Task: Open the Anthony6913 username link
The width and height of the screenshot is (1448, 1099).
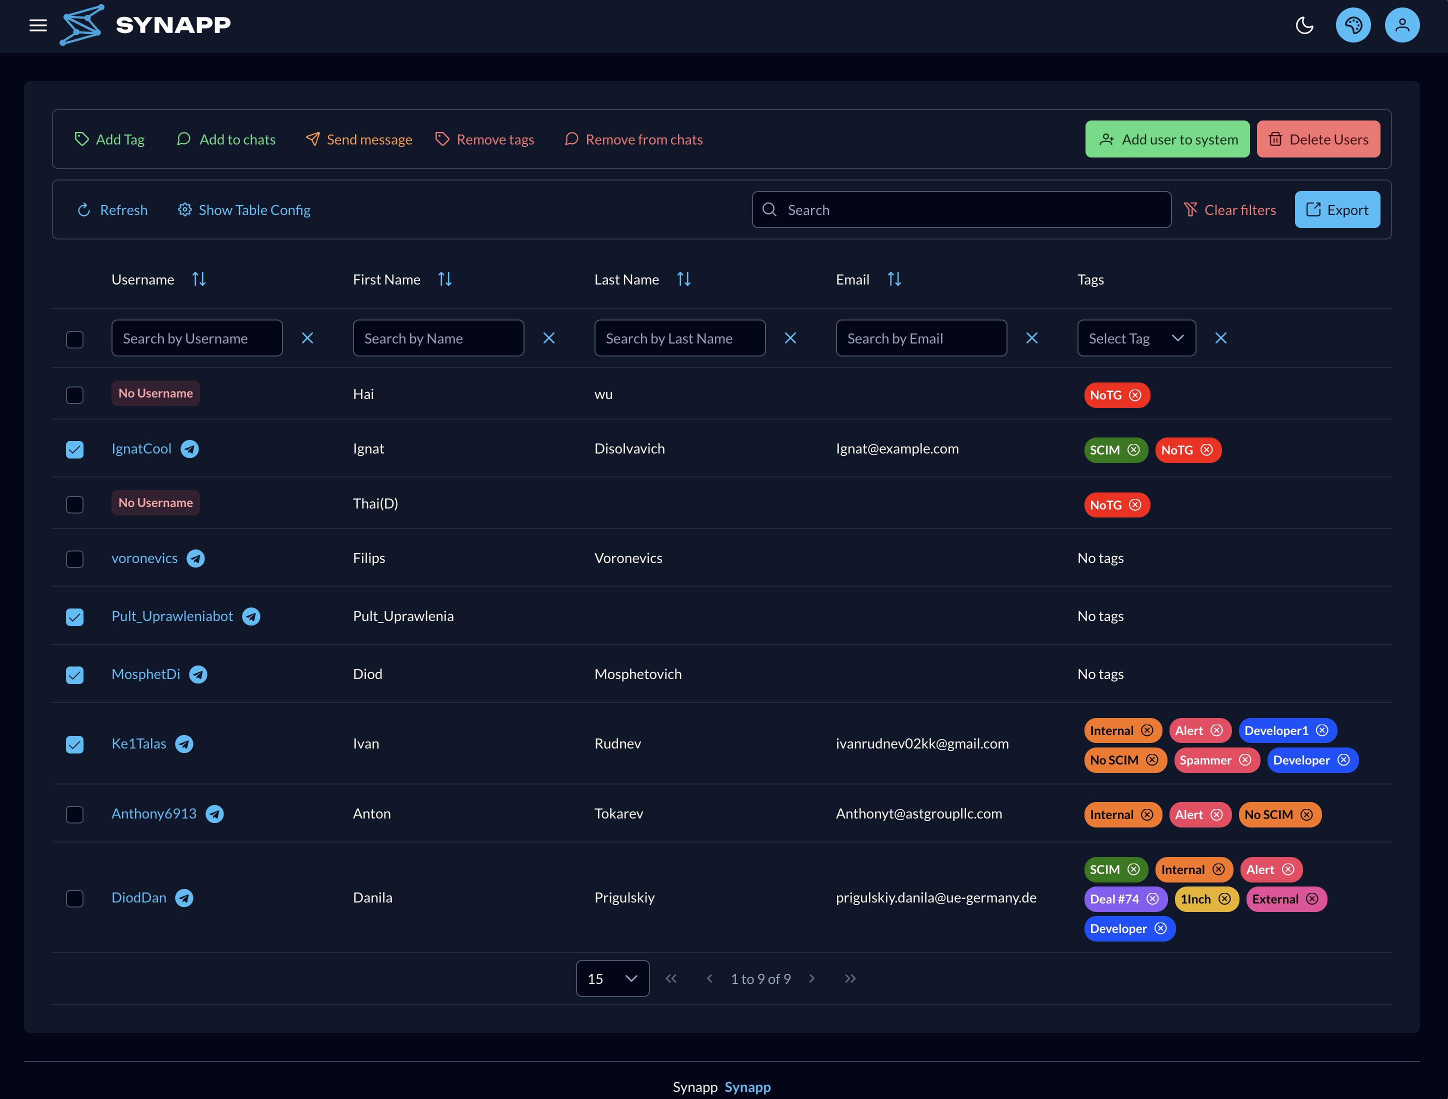Action: (154, 813)
